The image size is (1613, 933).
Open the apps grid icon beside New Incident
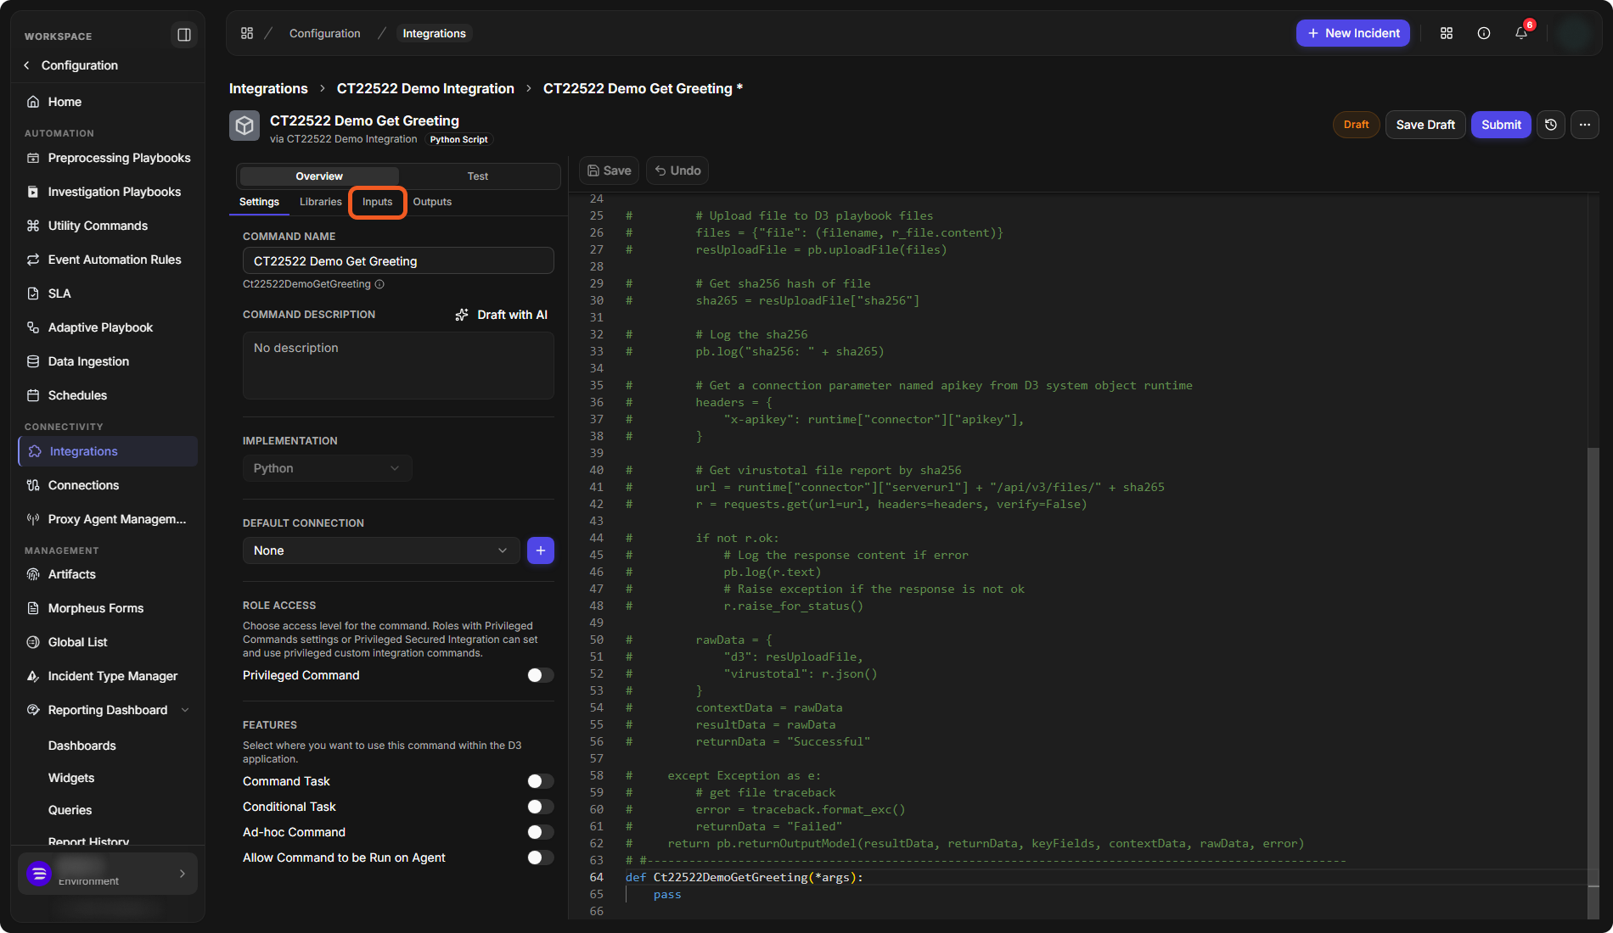[1447, 33]
